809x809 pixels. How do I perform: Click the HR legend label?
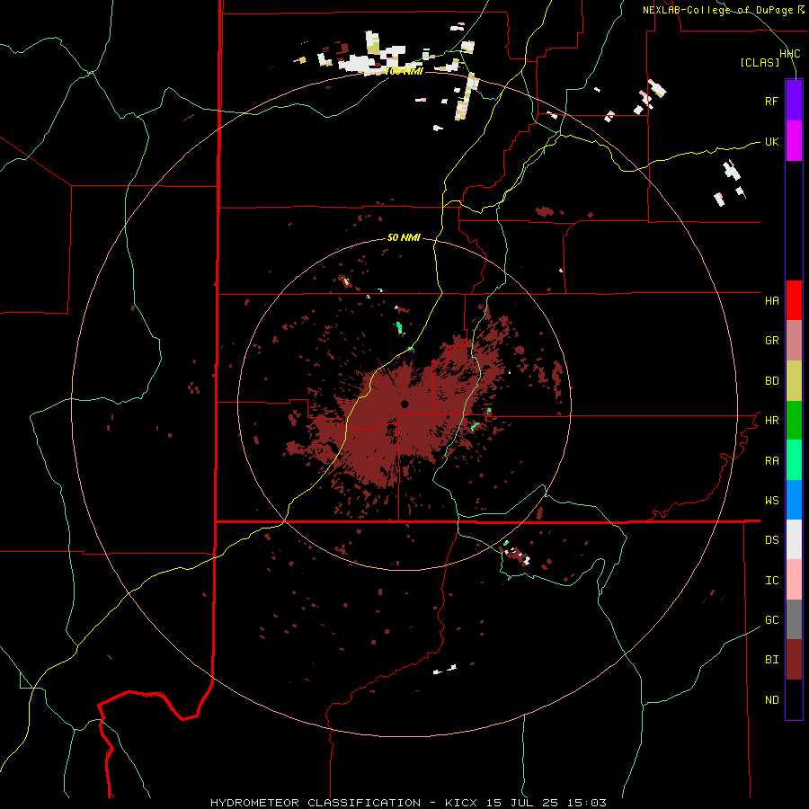[771, 421]
